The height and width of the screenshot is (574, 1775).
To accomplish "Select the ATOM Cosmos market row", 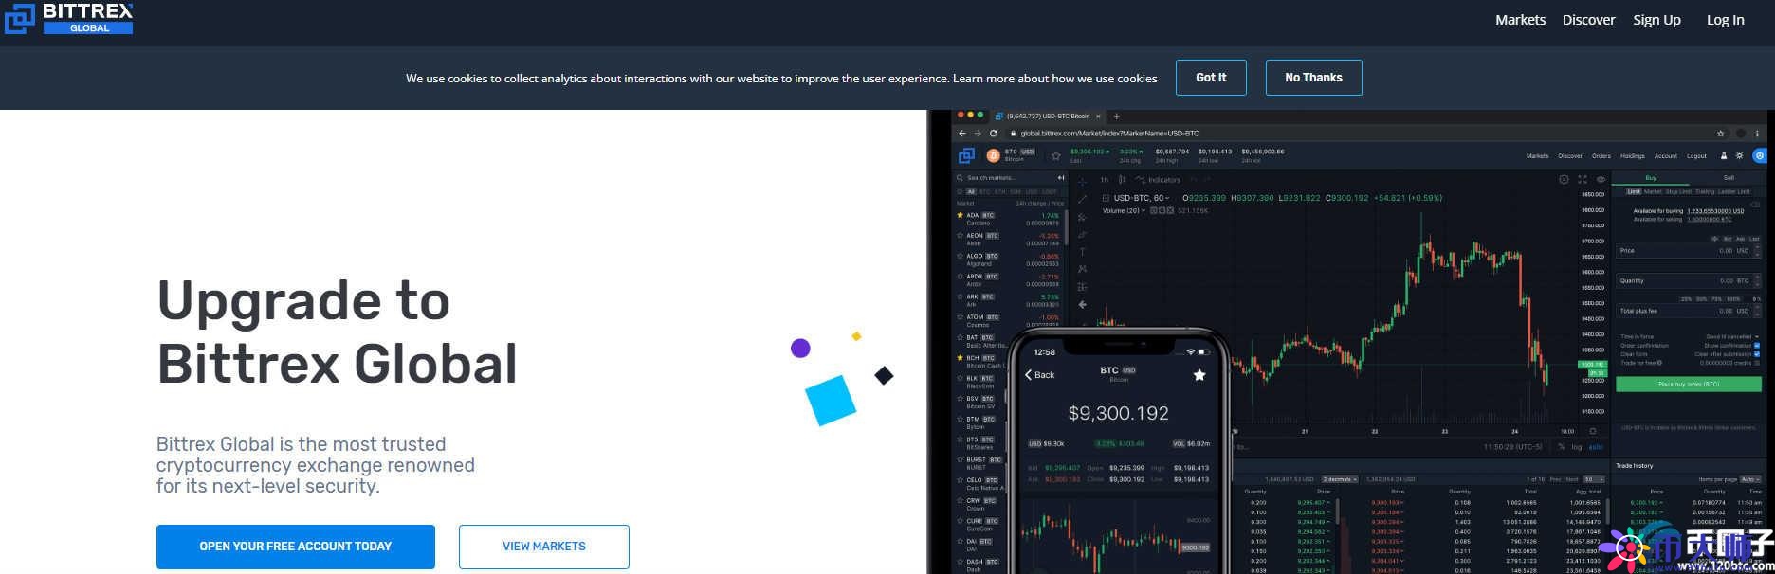I will pyautogui.click(x=1010, y=320).
